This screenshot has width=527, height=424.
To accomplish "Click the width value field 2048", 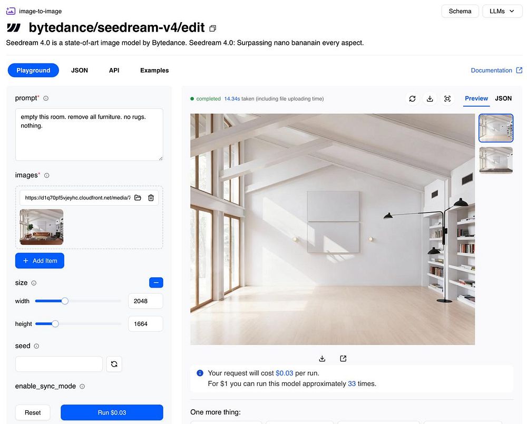I will click(145, 301).
